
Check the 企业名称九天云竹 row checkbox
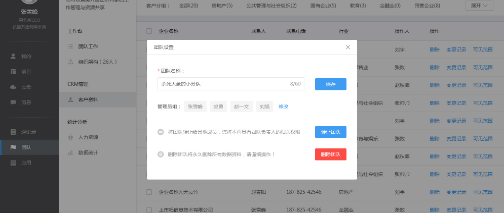149,192
